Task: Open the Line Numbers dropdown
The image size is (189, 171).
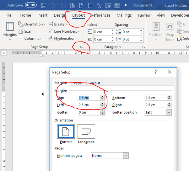Action: [x=64, y=31]
